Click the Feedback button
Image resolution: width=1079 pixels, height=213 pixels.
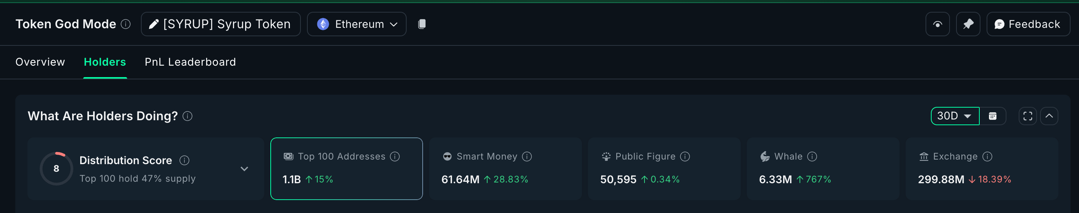1028,24
